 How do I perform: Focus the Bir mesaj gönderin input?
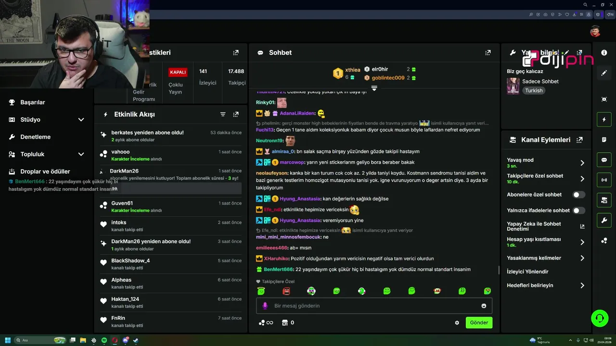(x=373, y=306)
